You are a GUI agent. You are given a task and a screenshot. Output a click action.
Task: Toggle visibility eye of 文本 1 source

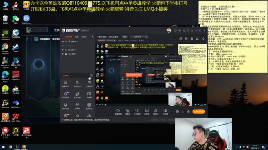coord(63,50)
